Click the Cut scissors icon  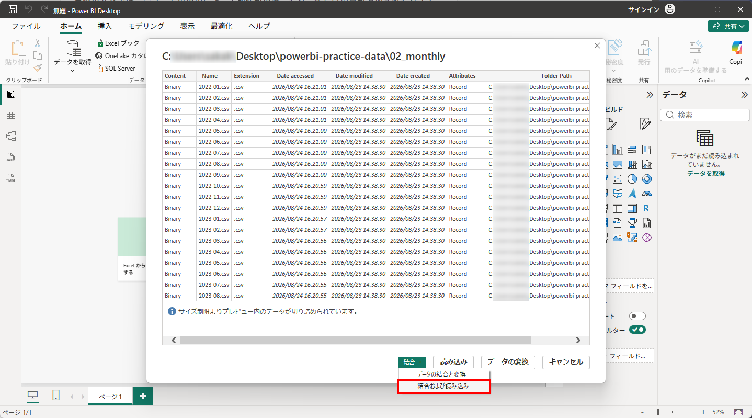(38, 43)
